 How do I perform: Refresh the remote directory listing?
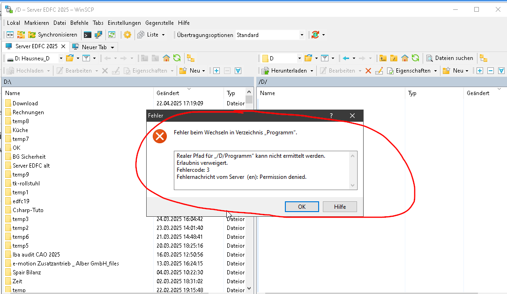tap(415, 58)
